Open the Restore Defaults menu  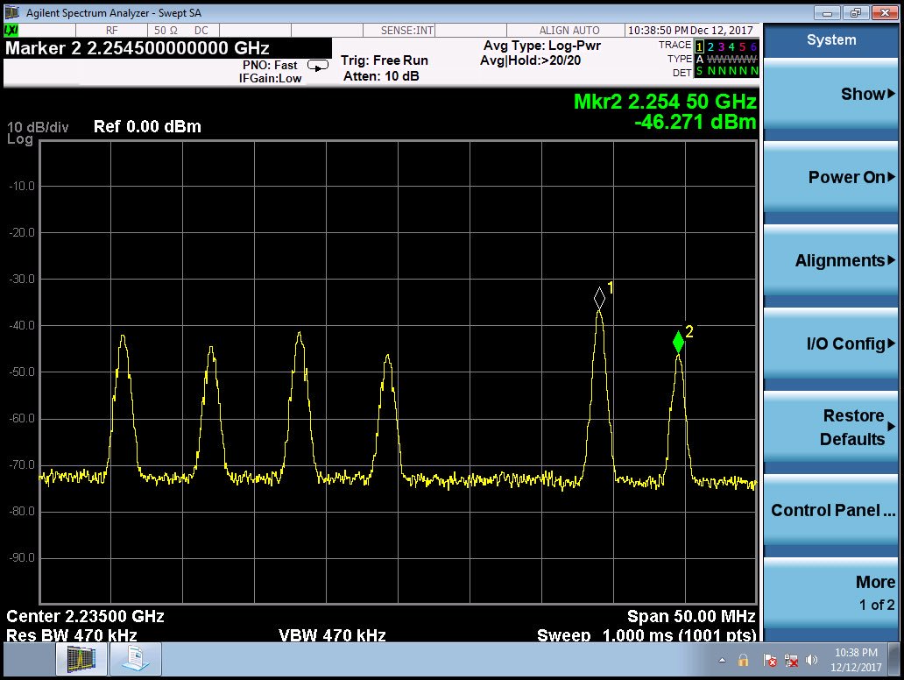point(831,427)
